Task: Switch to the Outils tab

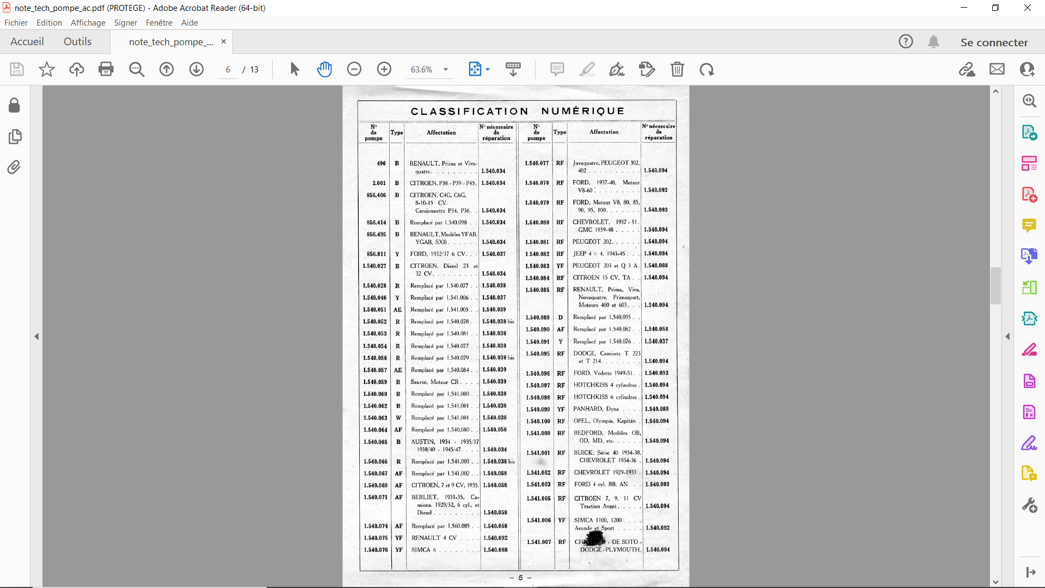Action: click(x=77, y=42)
